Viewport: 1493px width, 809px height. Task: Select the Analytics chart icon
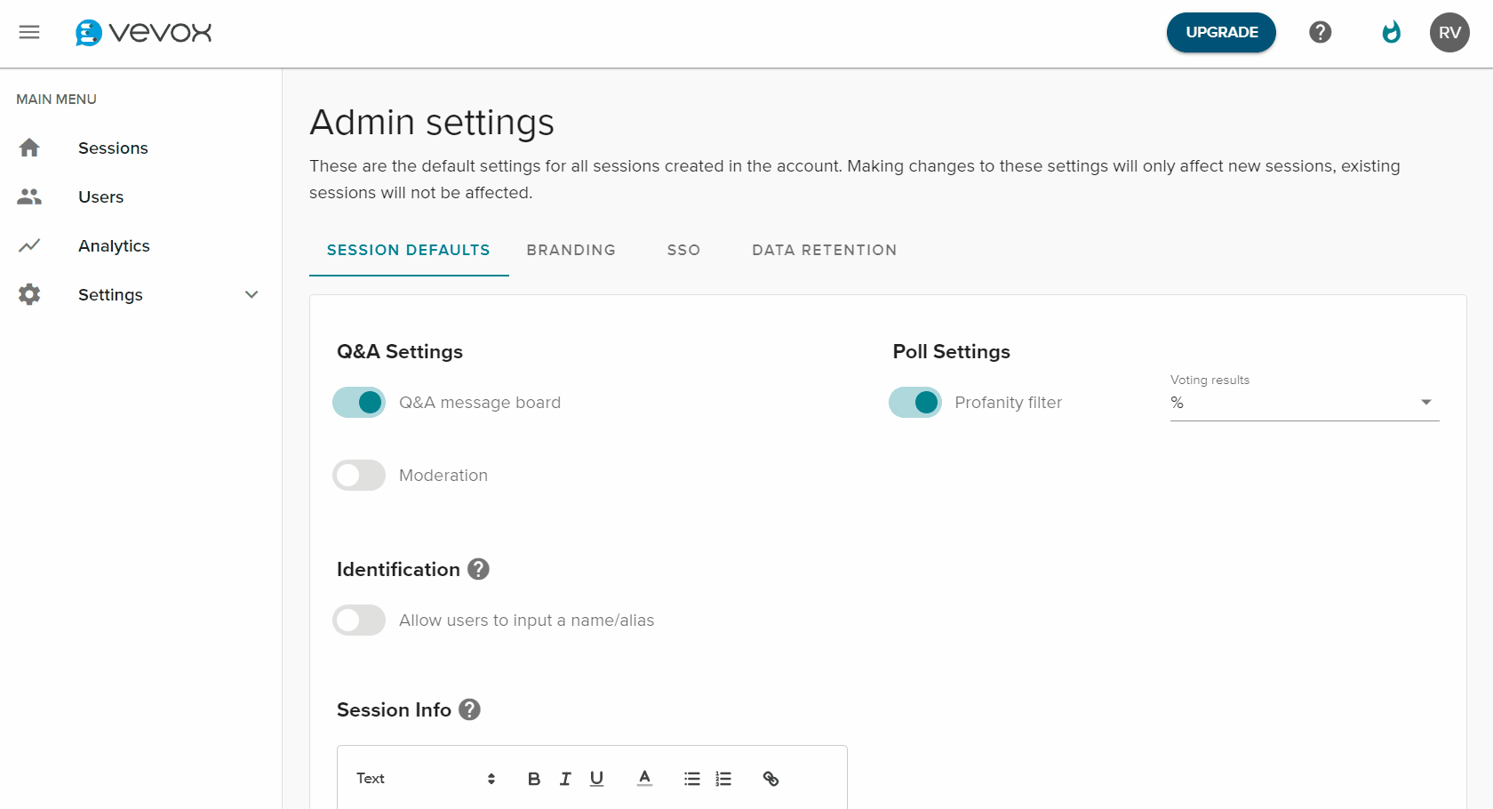pos(29,245)
